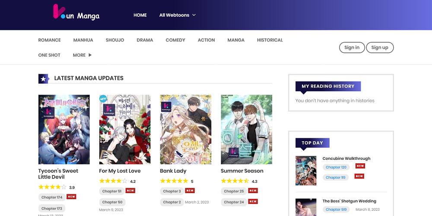Click NEW badge next to Chapter 25
This screenshot has width=432, height=216.
tap(253, 191)
